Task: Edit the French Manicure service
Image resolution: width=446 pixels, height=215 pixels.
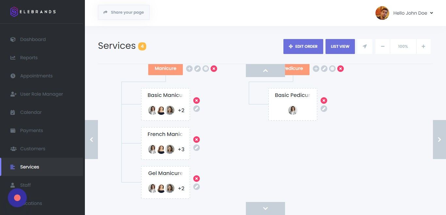Action: [x=197, y=148]
